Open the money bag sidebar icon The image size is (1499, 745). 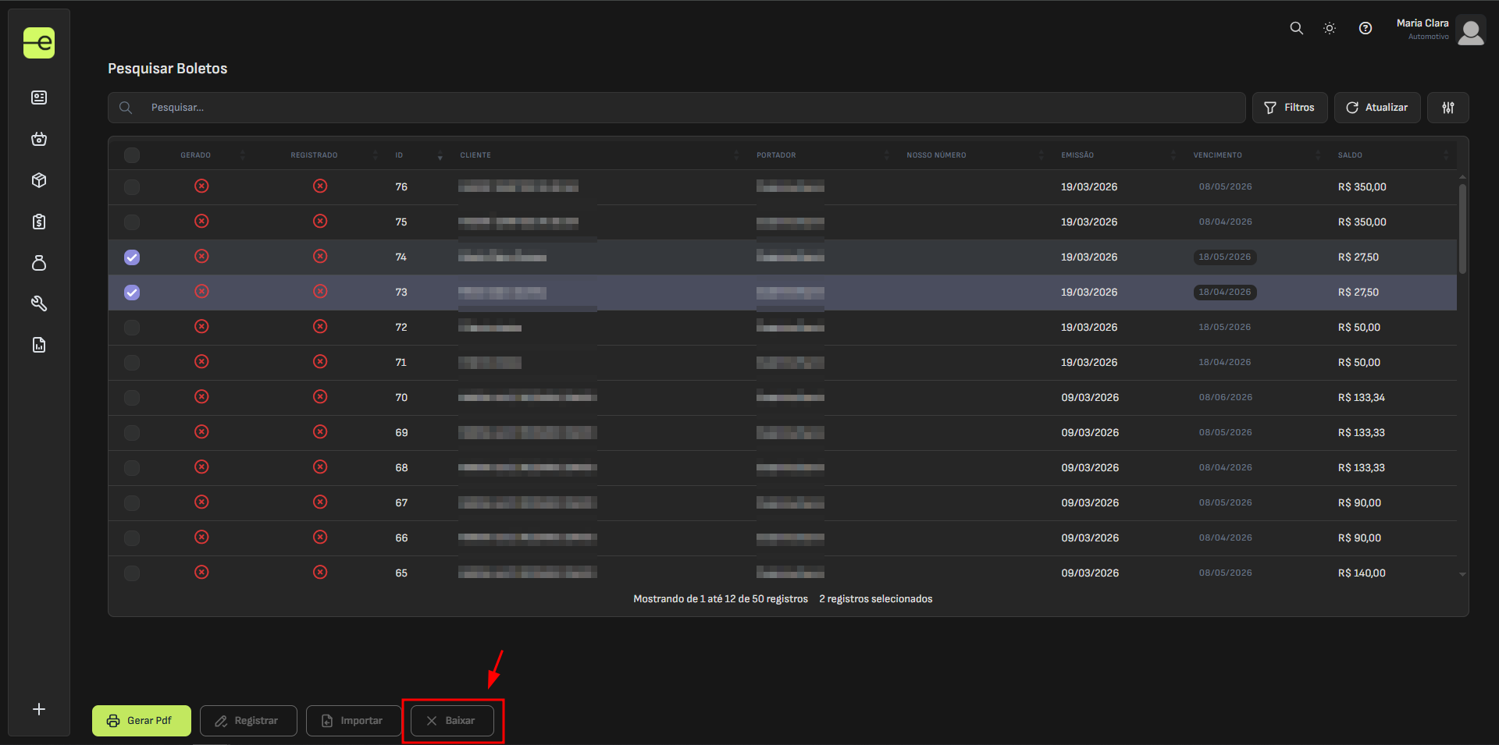39,263
